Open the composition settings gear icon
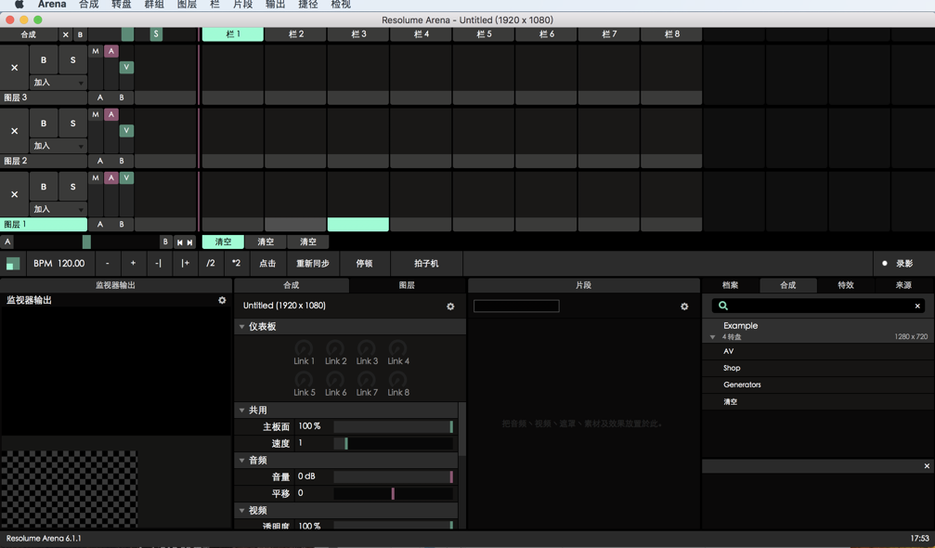Viewport: 935px width, 548px height. (x=450, y=306)
